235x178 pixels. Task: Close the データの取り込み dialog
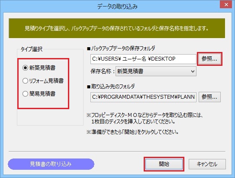pos(226,5)
